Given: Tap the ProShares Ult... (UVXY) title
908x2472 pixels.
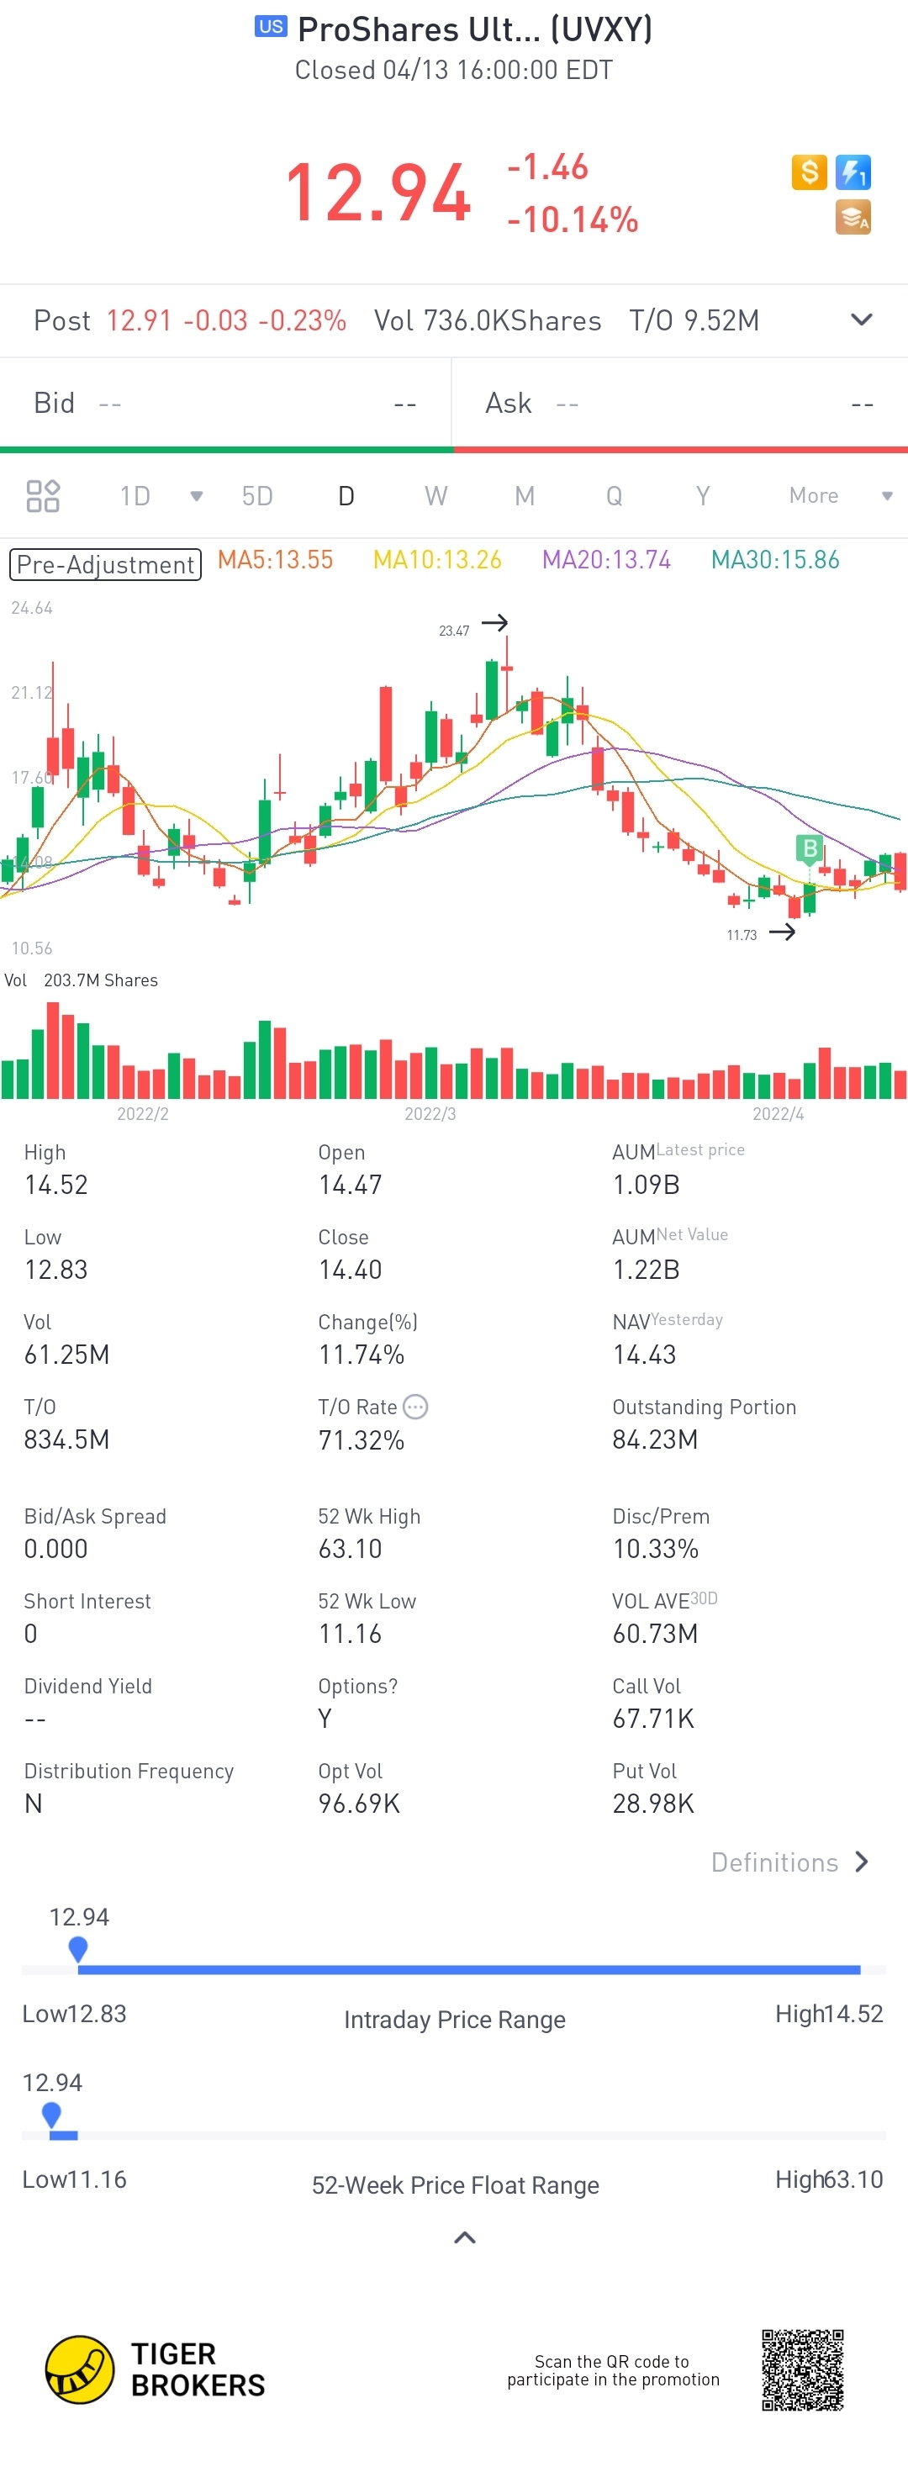Looking at the screenshot, I should (x=475, y=29).
